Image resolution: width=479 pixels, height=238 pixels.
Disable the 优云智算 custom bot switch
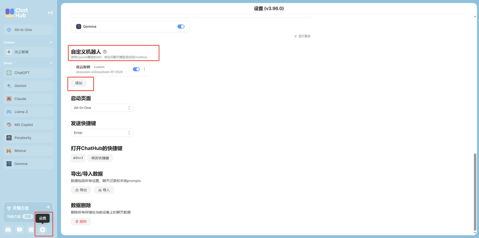pos(137,69)
